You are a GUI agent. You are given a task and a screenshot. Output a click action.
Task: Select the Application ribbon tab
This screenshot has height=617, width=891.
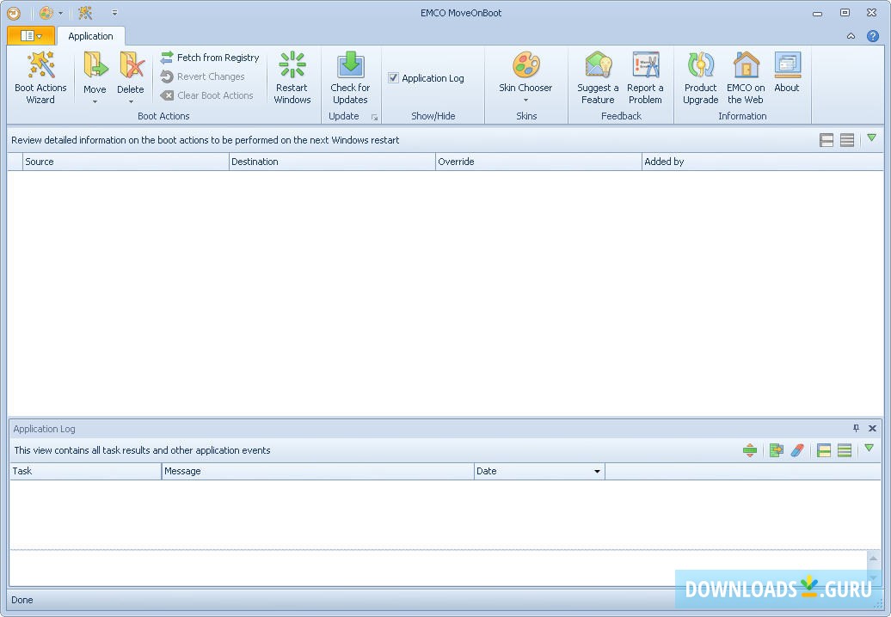tap(90, 36)
